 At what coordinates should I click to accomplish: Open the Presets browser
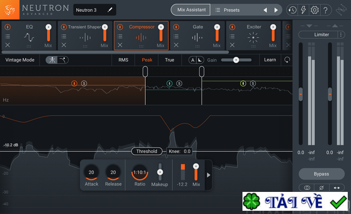(x=232, y=10)
